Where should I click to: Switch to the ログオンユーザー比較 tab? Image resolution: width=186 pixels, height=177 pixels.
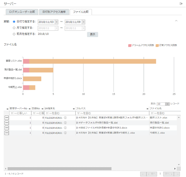[22, 12]
